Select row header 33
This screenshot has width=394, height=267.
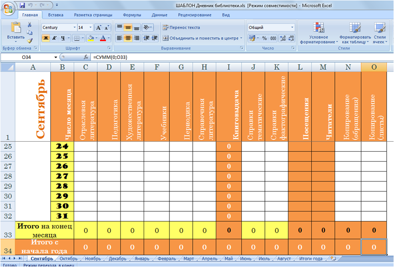8,230
